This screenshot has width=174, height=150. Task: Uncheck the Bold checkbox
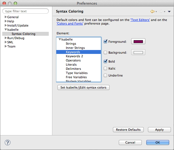tap(105, 61)
